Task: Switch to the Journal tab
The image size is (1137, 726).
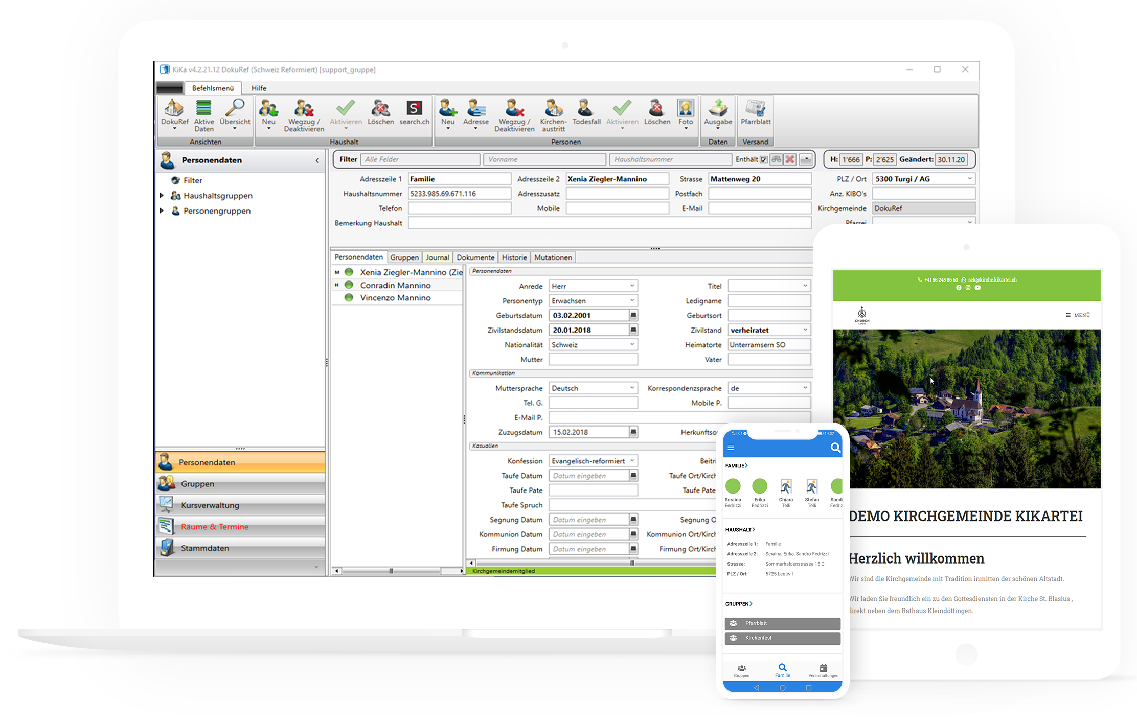Action: (x=437, y=257)
